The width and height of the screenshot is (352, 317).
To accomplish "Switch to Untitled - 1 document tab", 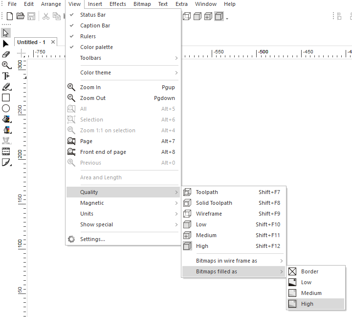I will click(31, 42).
